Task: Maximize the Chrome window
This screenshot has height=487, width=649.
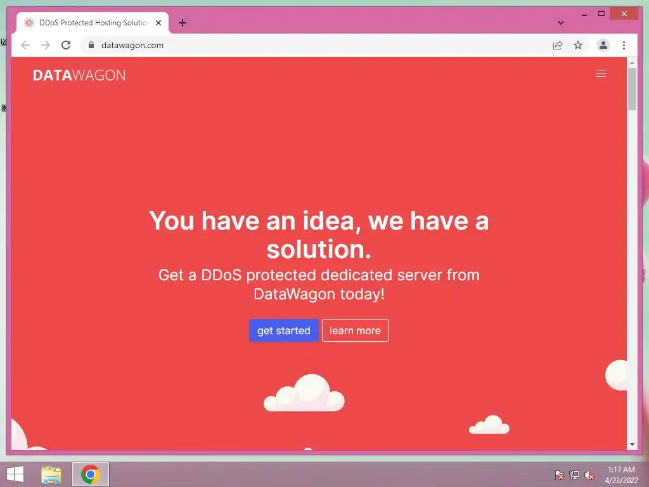Action: pyautogui.click(x=601, y=14)
